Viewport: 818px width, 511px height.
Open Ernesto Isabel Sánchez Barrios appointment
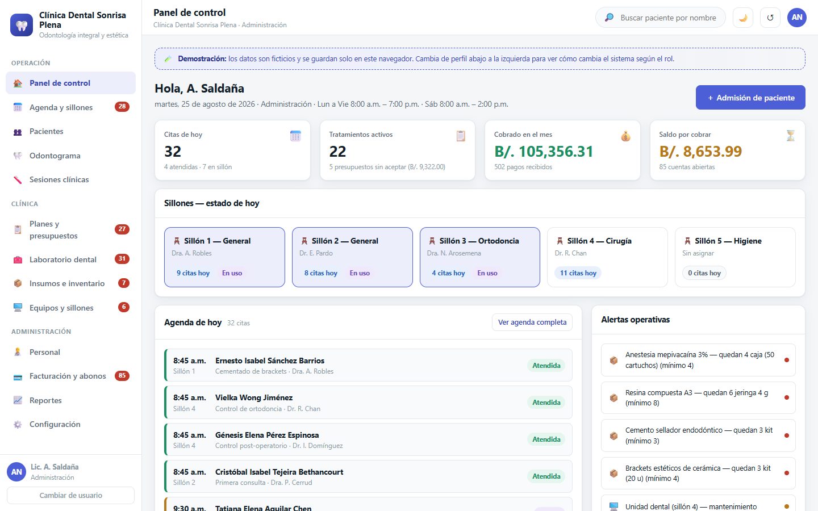point(368,365)
